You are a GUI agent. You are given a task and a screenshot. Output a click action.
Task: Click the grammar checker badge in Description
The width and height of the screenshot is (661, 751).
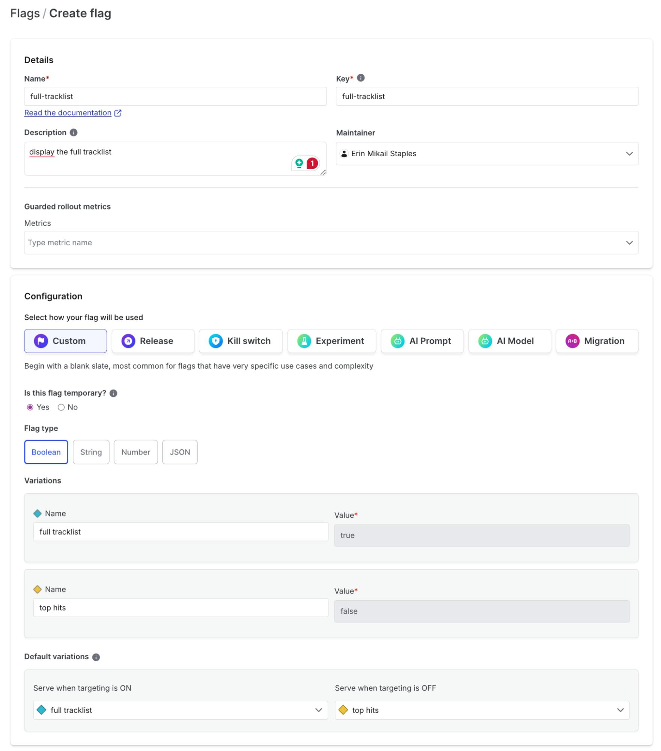pyautogui.click(x=306, y=163)
